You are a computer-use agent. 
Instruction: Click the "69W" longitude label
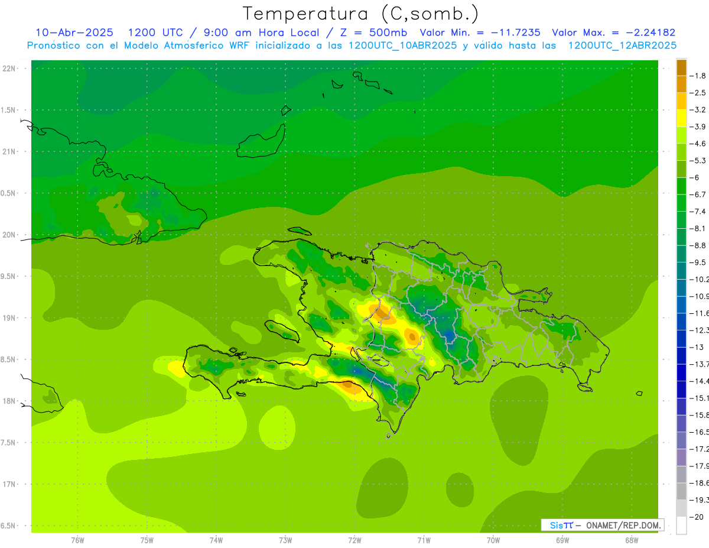[x=562, y=540]
